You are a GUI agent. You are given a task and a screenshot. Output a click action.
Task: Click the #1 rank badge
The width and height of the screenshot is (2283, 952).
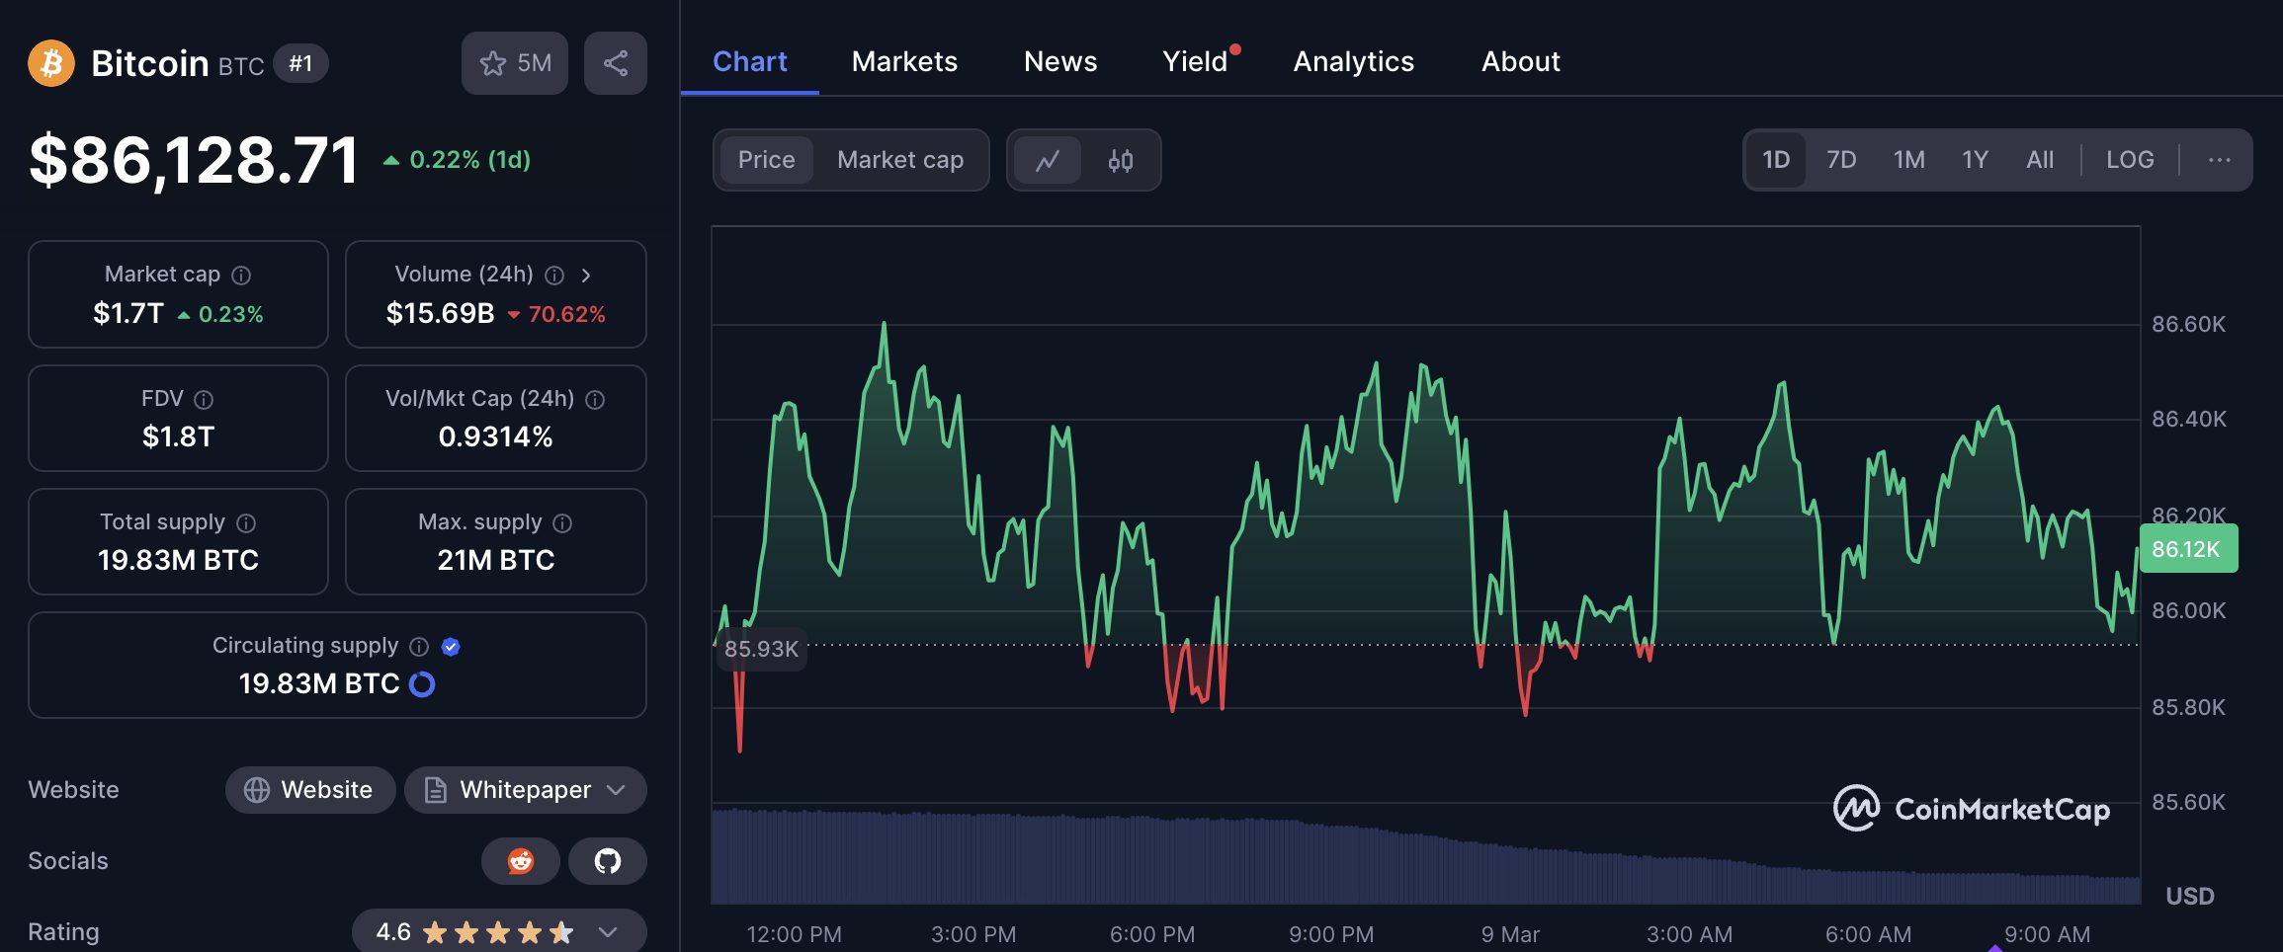[x=300, y=64]
